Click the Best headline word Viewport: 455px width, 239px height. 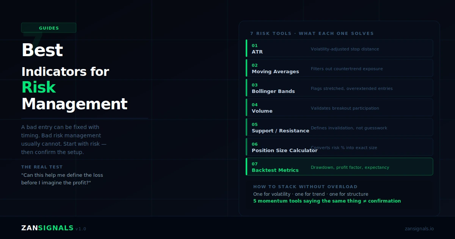click(x=42, y=50)
